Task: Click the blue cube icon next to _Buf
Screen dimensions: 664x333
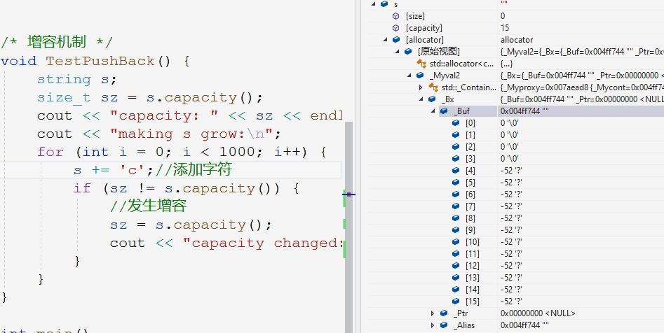Action: [444, 111]
